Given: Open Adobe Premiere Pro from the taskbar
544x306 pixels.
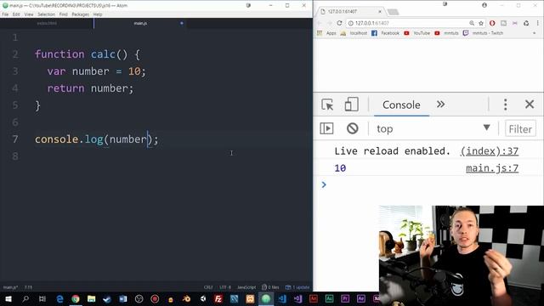Looking at the screenshot, I should click(345, 298).
